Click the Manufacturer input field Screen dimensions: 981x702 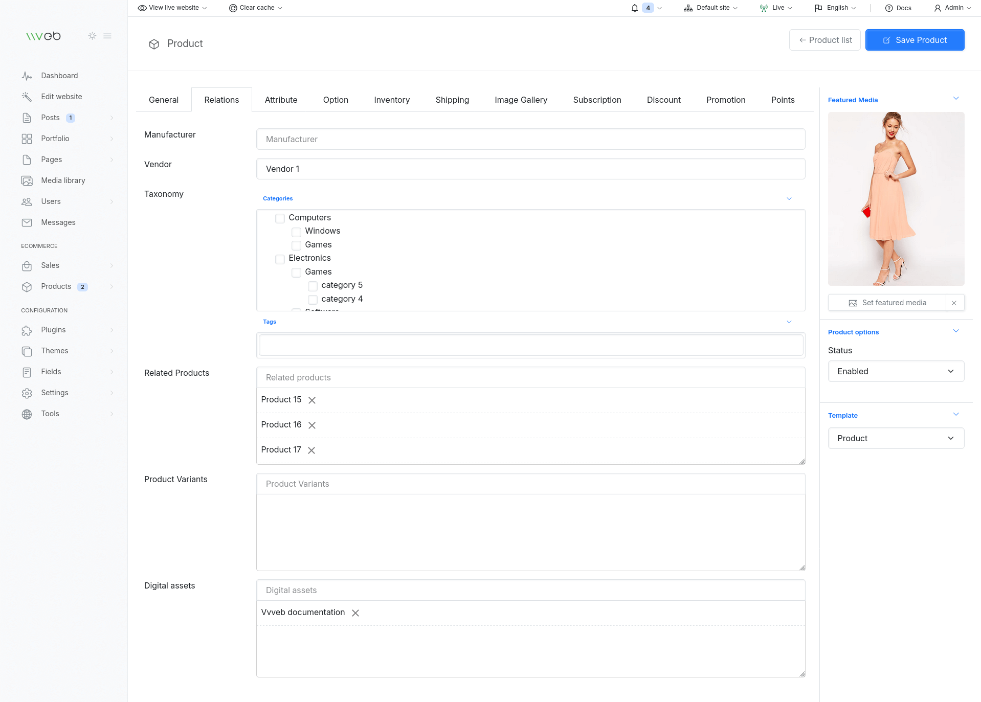[x=530, y=139]
